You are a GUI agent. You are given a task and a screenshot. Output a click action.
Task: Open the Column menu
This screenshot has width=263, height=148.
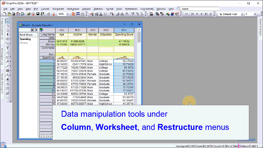tap(45, 8)
